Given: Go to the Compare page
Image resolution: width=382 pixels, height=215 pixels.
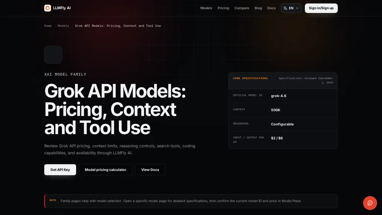Looking at the screenshot, I should [242, 8].
